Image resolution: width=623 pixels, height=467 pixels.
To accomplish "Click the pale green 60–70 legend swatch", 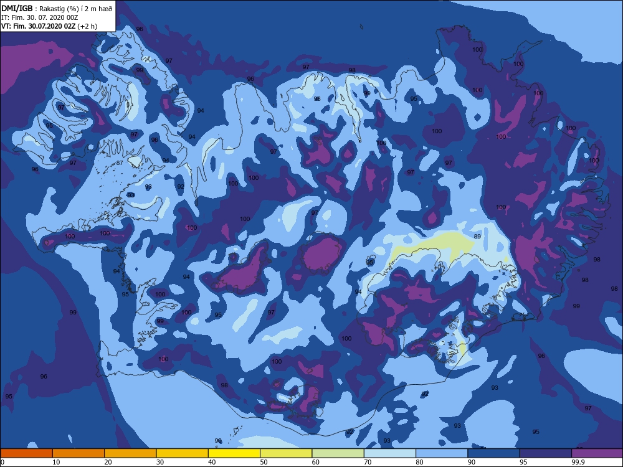I will [x=338, y=453].
